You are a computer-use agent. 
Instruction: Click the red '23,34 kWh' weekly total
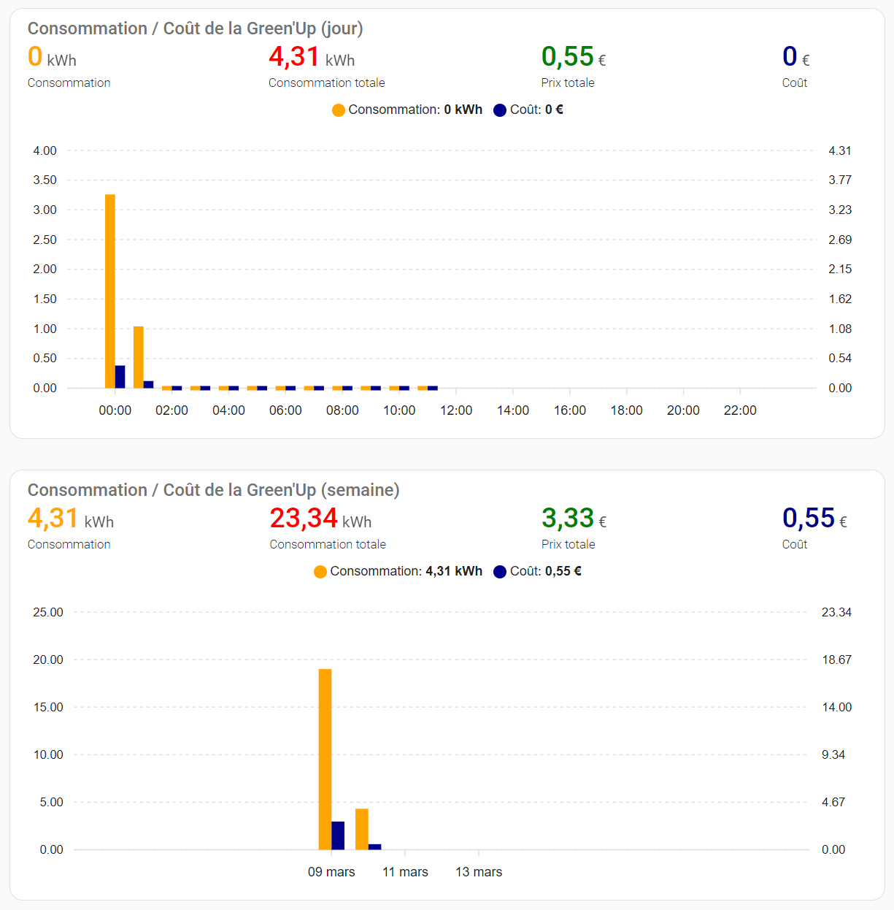[x=320, y=519]
